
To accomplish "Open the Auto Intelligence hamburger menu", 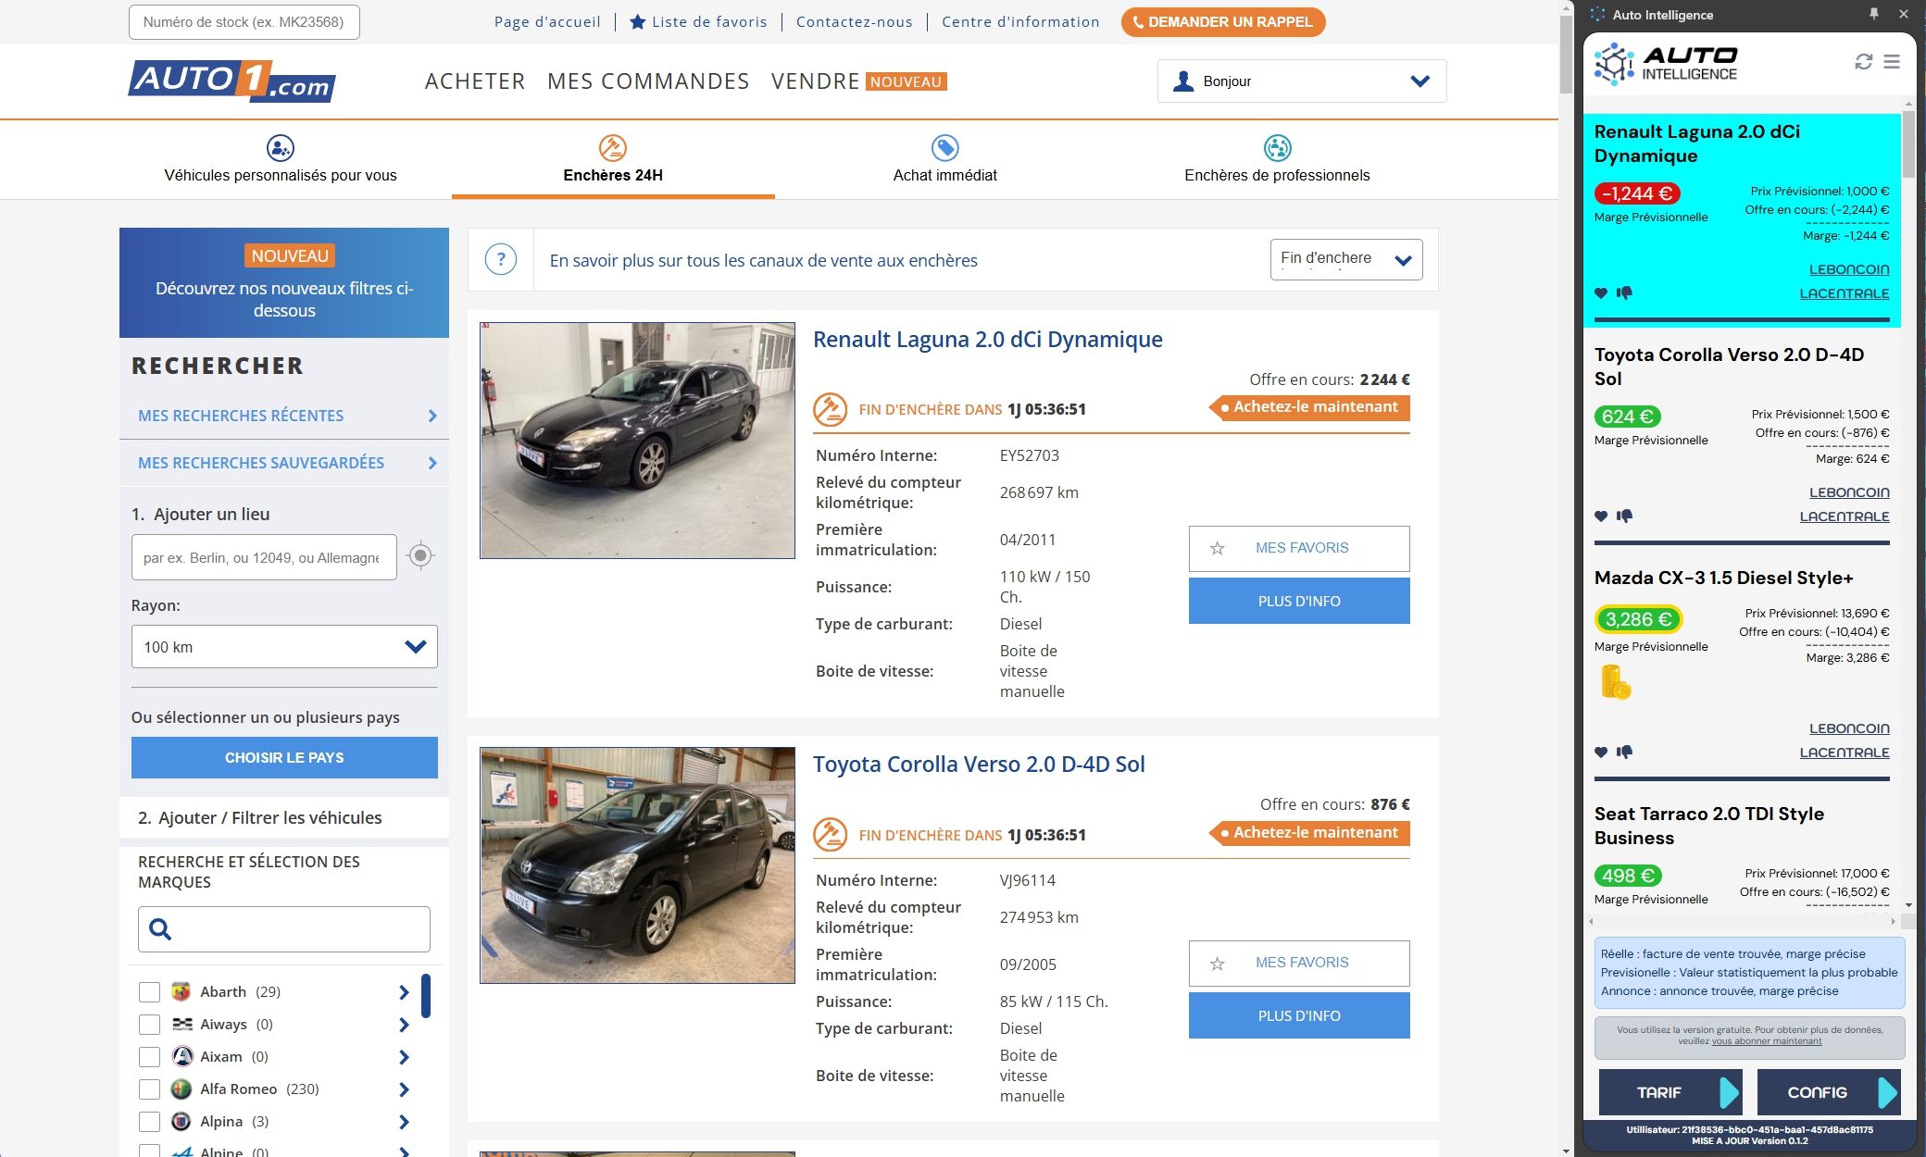I will 1892,61.
